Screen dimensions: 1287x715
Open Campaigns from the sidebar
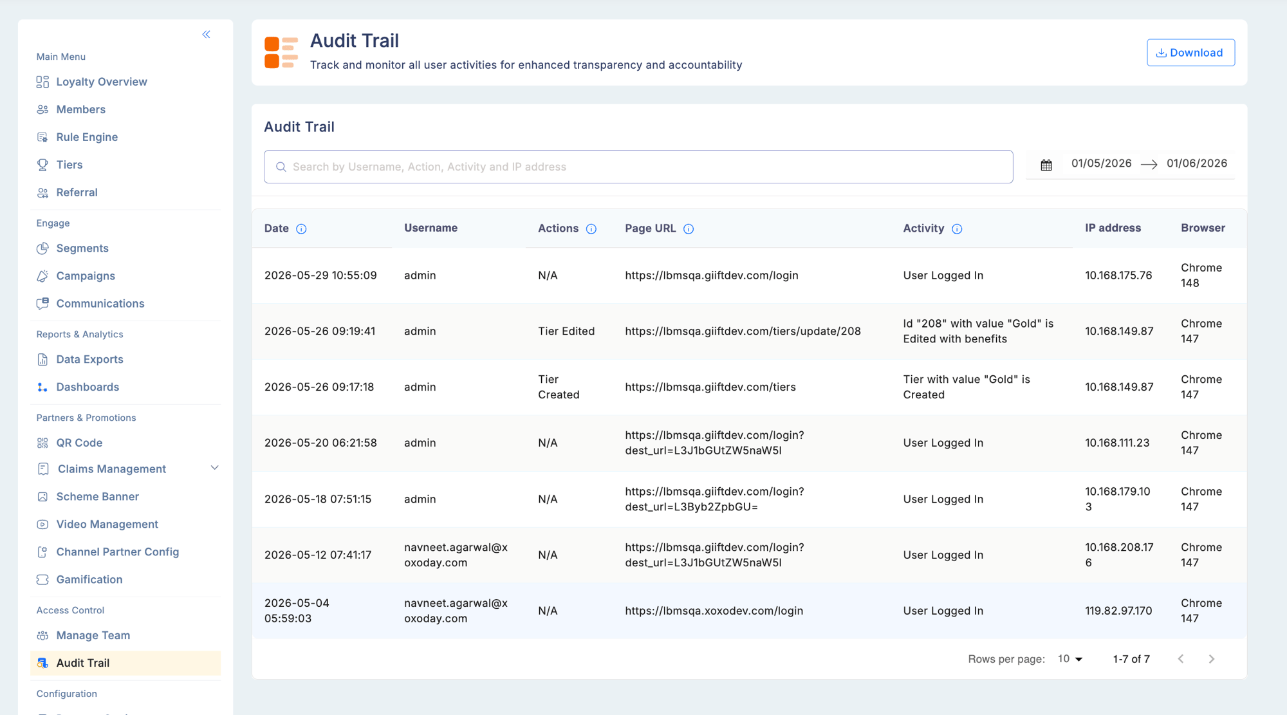tap(86, 276)
